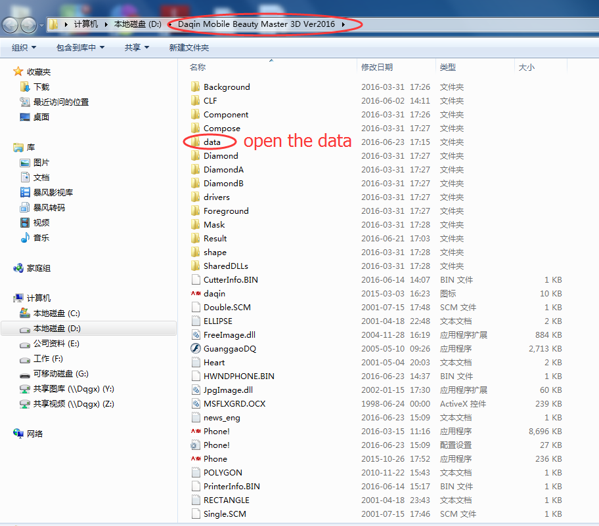Select the Compose folder
This screenshot has width=599, height=526.
(221, 128)
